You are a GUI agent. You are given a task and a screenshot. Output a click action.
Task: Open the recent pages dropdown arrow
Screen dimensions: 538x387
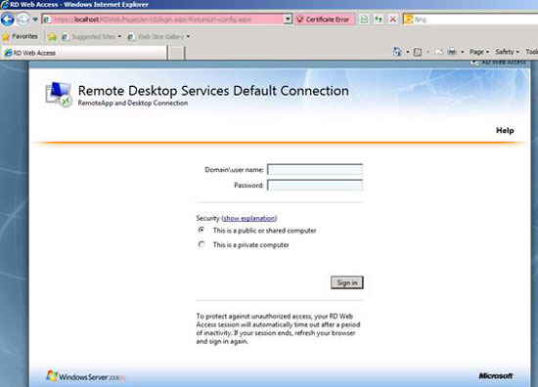tap(35, 20)
